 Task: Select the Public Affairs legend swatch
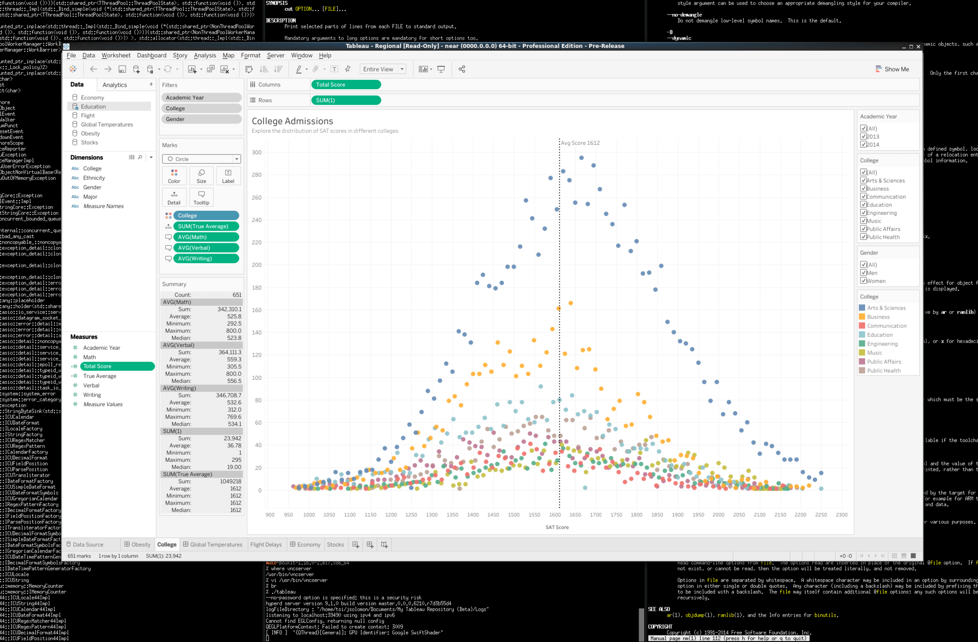click(862, 362)
